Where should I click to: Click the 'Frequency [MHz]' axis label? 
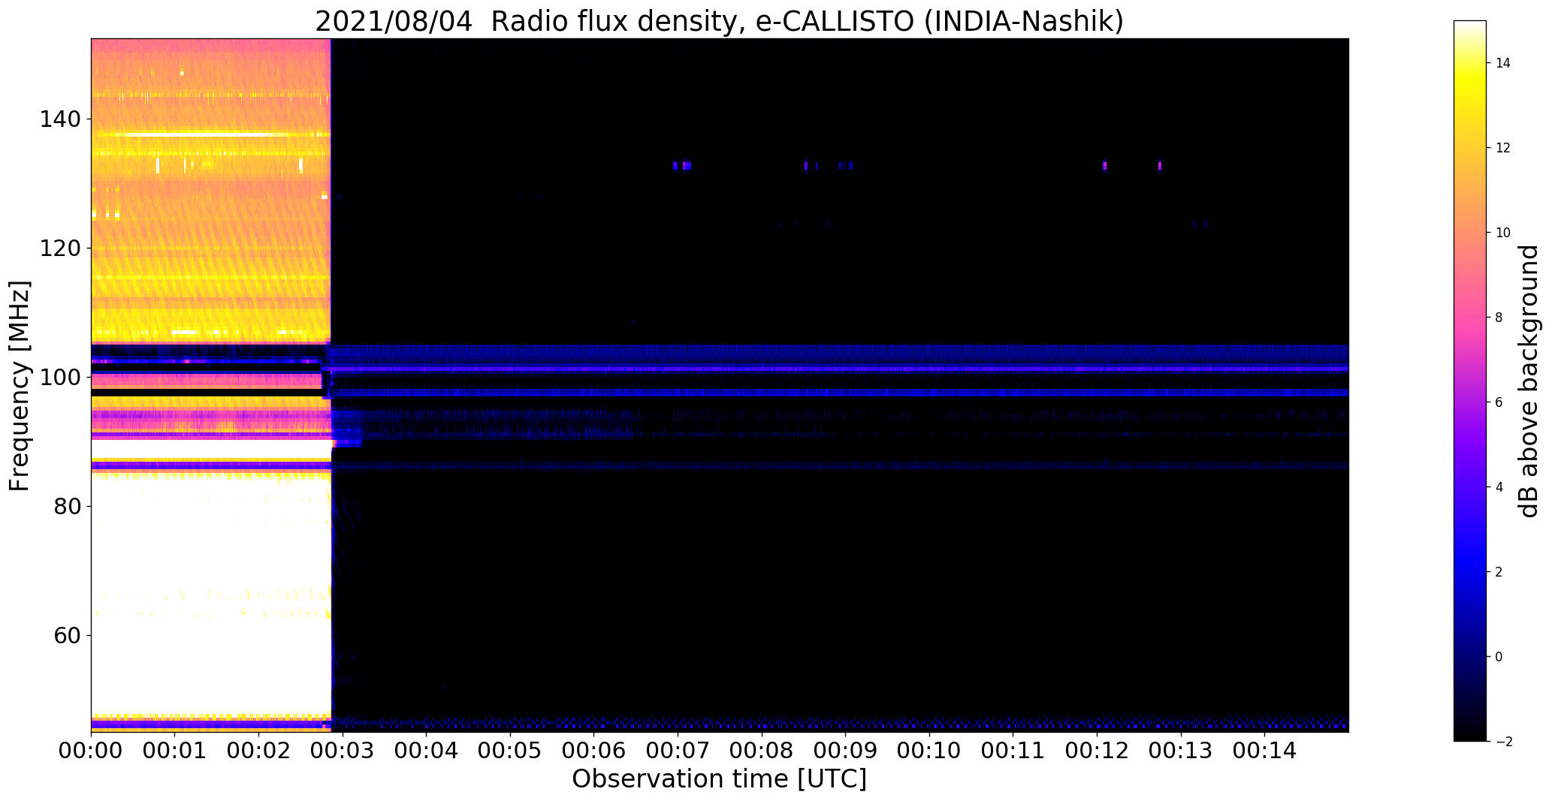click(20, 386)
